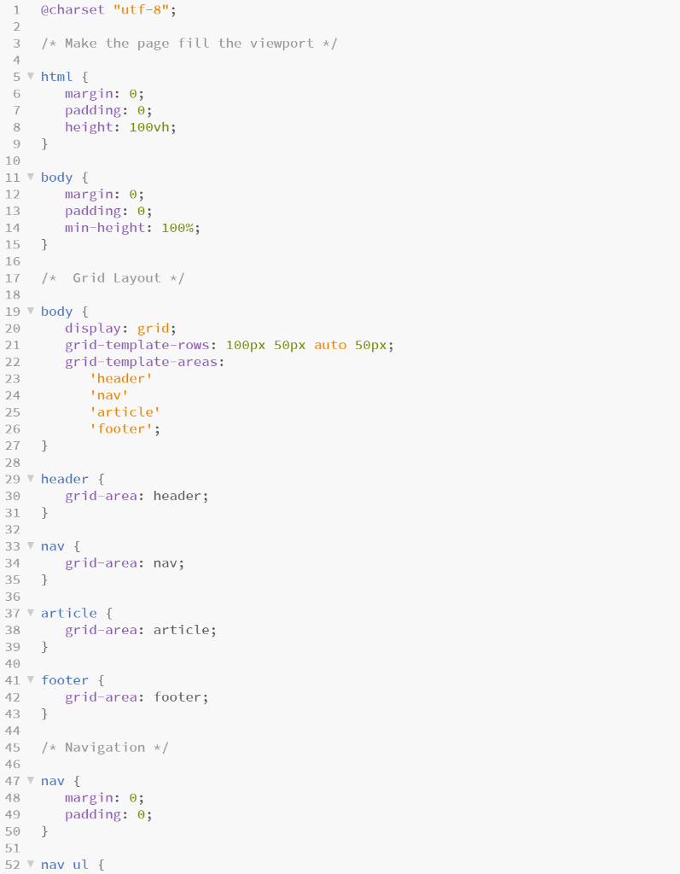Click the 100% value on line 14
This screenshot has width=680, height=874.
177,228
